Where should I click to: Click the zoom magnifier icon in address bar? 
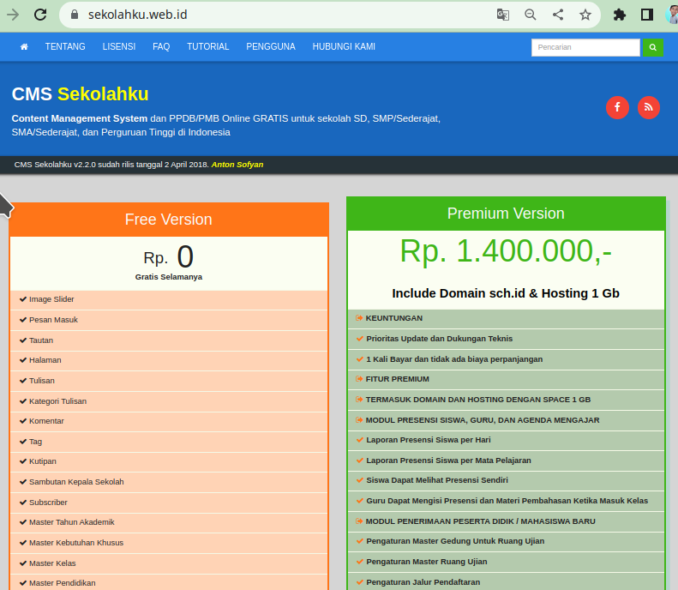point(531,15)
